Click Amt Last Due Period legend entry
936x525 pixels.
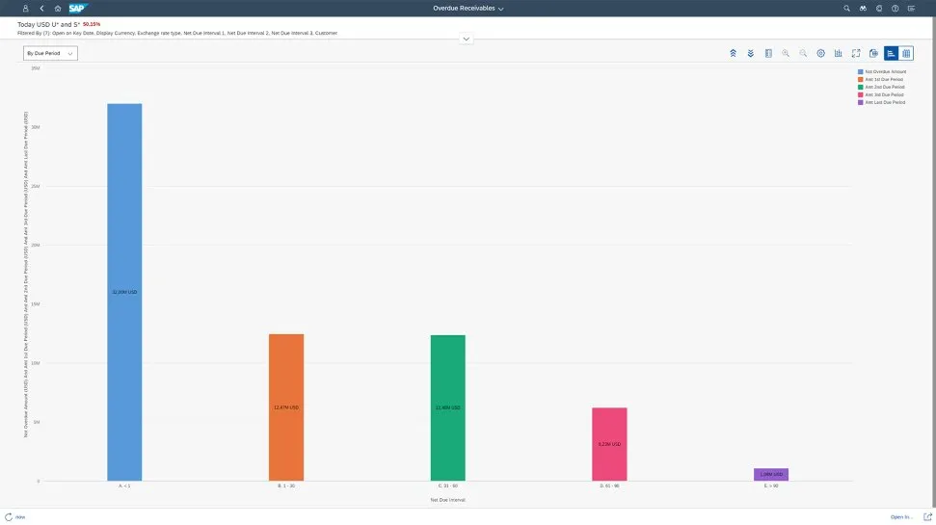(x=882, y=103)
